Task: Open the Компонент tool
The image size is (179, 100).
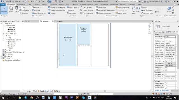Action: [x=25, y=10]
